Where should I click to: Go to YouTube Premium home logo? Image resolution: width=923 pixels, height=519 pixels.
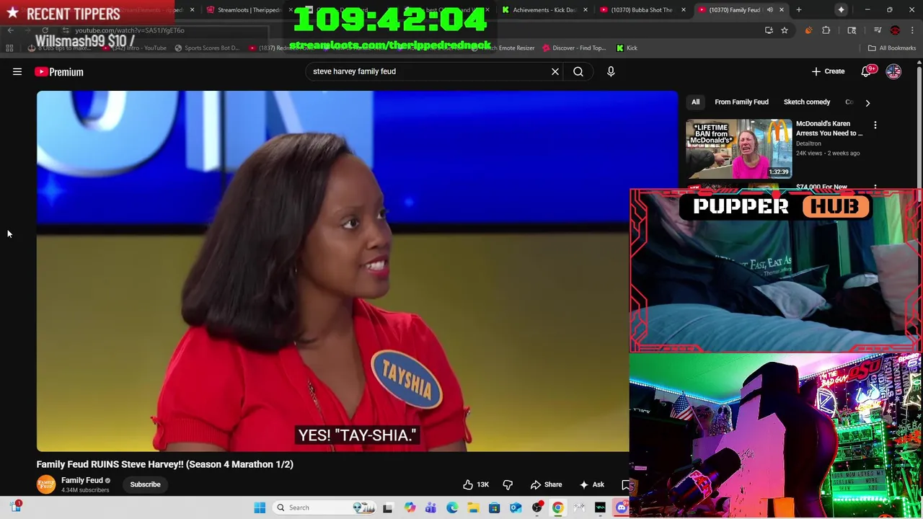[59, 71]
